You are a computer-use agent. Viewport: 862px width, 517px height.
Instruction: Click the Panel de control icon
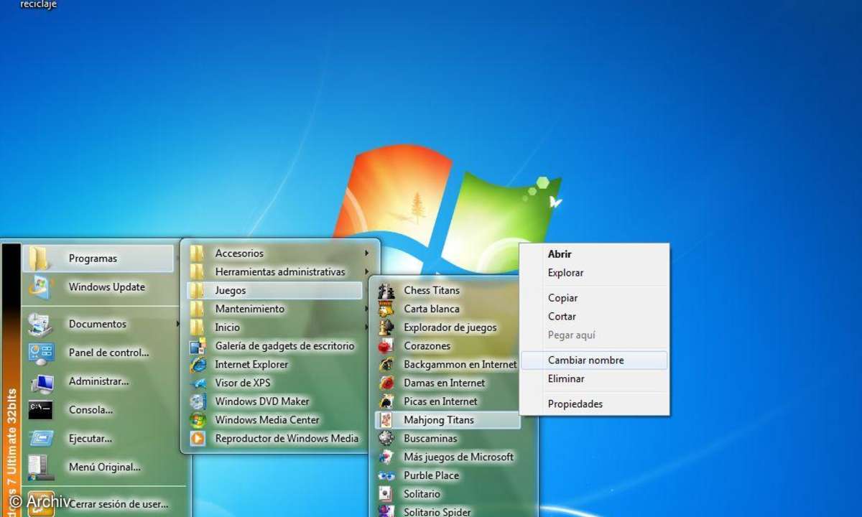[x=40, y=353]
